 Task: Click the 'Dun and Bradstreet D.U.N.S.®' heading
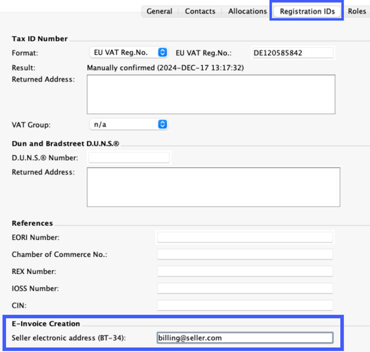(x=65, y=144)
